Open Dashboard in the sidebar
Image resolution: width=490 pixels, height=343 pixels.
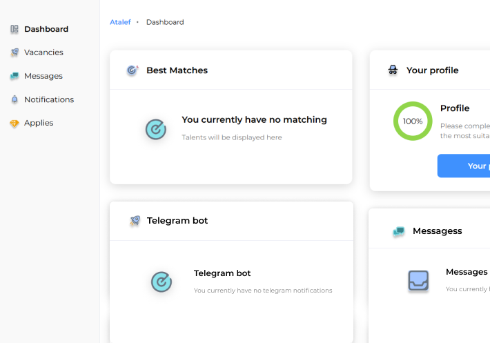click(x=46, y=29)
